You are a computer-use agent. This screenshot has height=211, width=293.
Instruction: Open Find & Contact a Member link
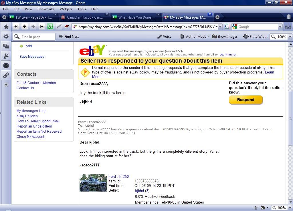[x=36, y=83]
